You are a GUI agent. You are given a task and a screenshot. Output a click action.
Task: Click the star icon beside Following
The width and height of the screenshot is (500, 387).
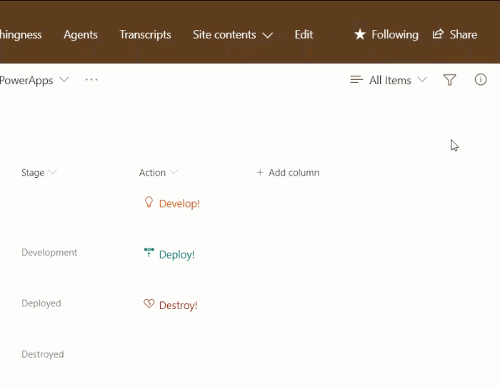tap(360, 34)
